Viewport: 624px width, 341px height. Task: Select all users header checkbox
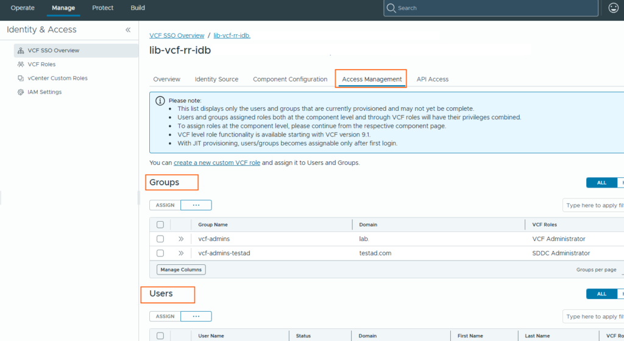click(x=160, y=336)
